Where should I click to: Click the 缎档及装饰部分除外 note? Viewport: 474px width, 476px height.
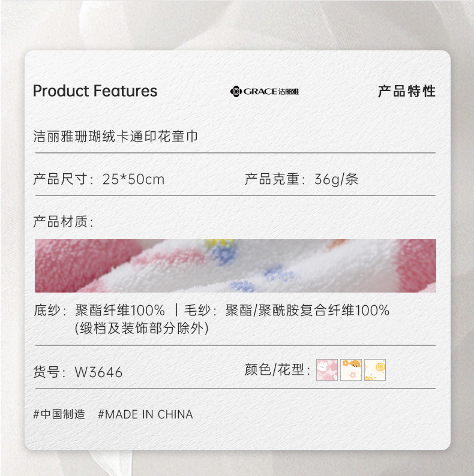tap(142, 328)
